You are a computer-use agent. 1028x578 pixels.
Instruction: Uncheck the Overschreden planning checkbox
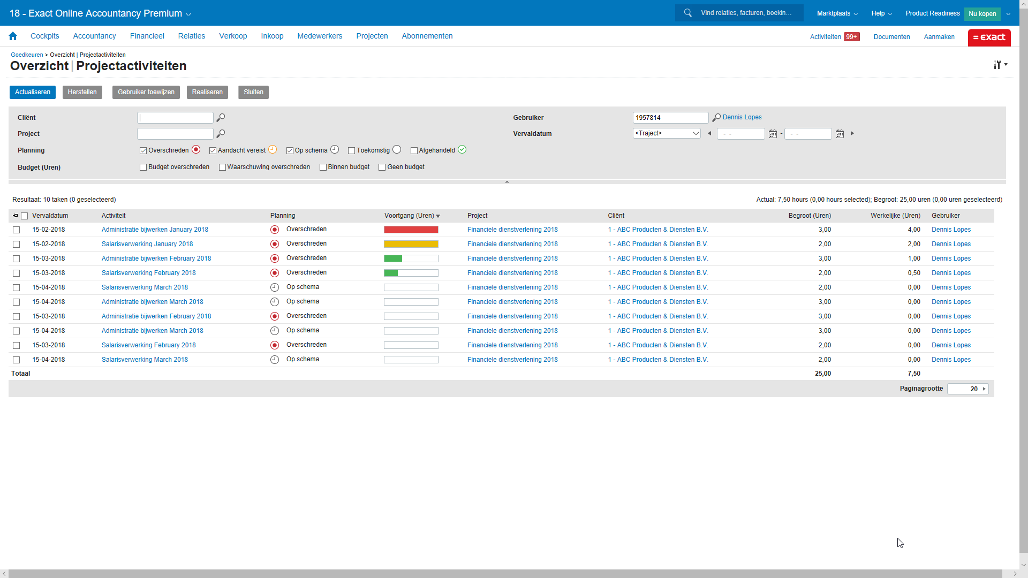143,151
